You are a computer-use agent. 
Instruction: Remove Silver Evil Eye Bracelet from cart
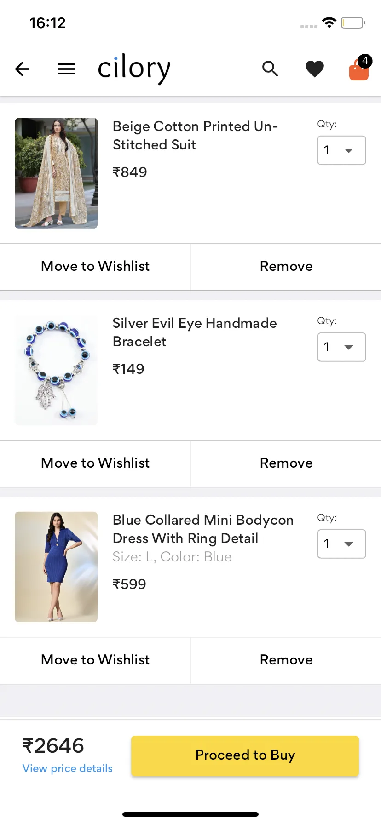(286, 463)
